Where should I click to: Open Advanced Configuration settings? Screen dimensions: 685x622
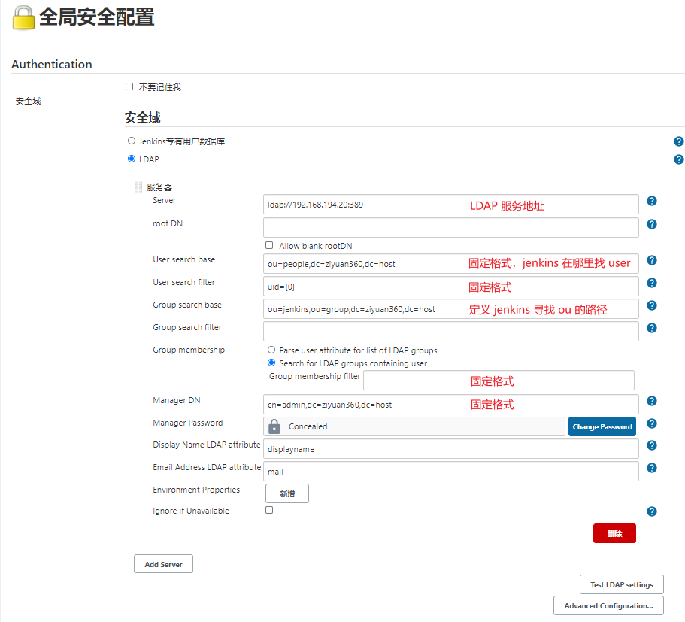pos(608,605)
